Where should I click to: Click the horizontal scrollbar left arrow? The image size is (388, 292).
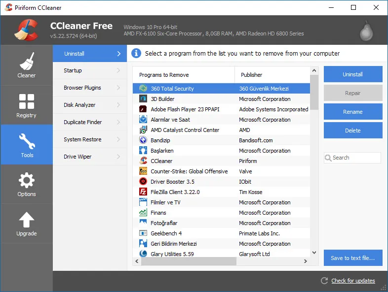pos(137,261)
